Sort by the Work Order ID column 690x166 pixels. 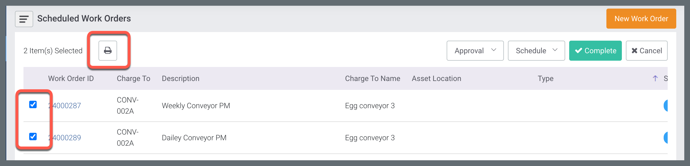coord(71,78)
